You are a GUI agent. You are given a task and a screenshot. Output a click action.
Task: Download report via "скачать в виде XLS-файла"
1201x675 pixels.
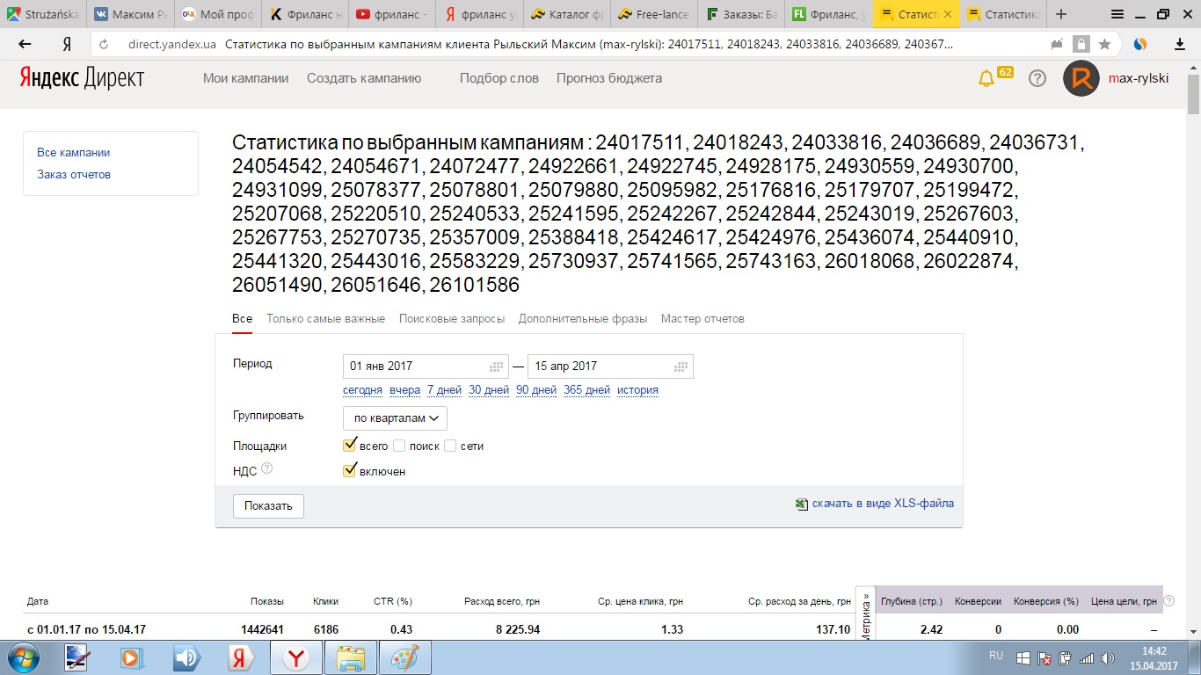click(x=883, y=504)
